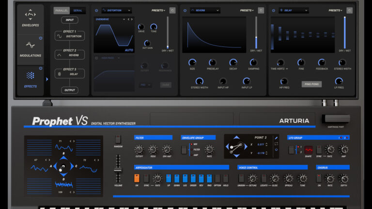372x209 pixels.
Task: Select Arpeggiator U/D mode
Action: (185, 178)
